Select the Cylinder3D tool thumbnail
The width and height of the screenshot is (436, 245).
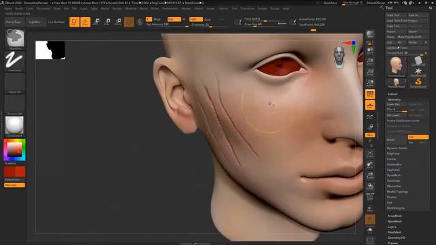(x=418, y=61)
